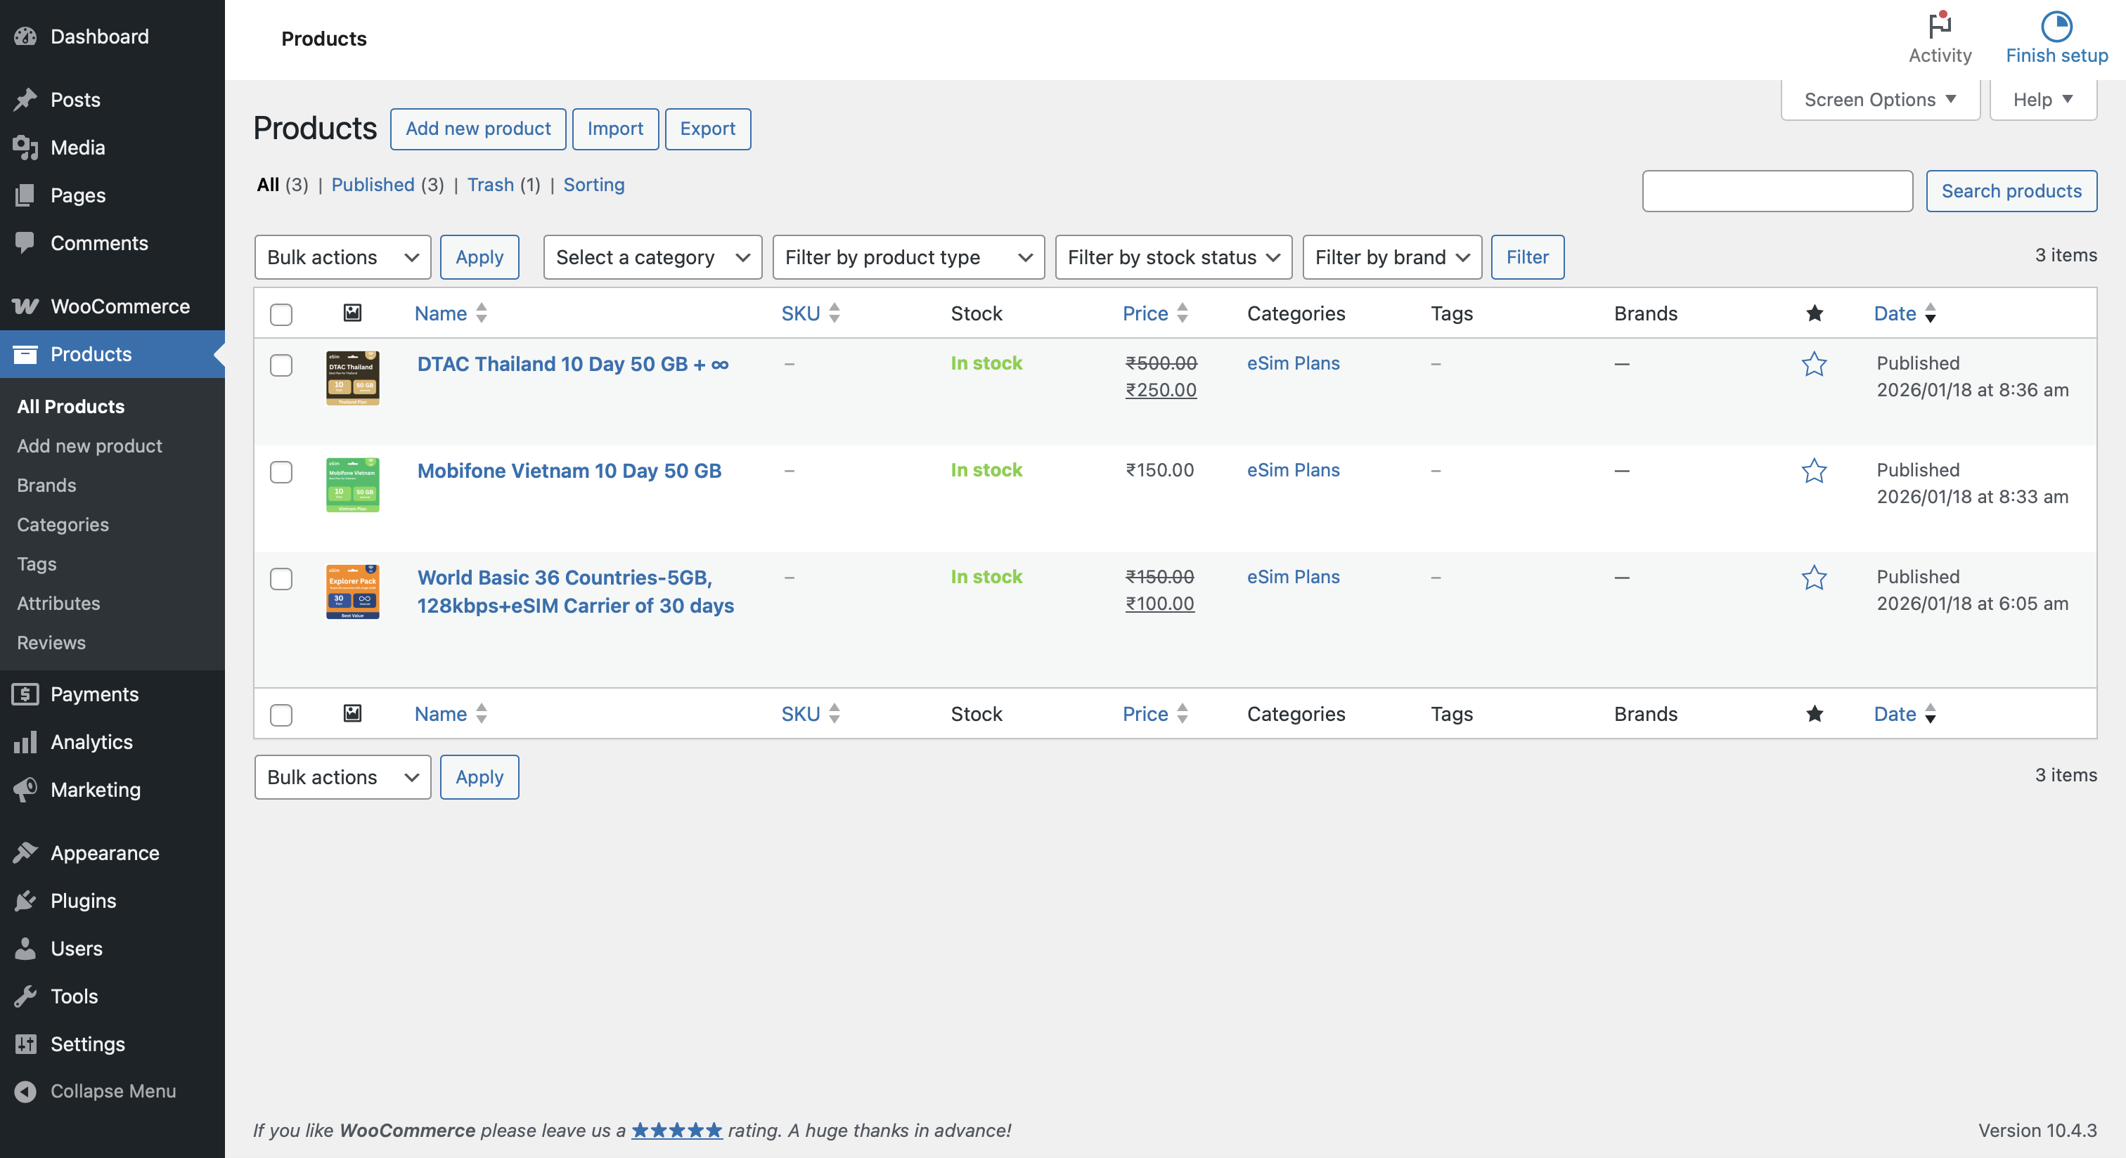Expand the Screen Options panel
The height and width of the screenshot is (1158, 2126).
pyautogui.click(x=1879, y=99)
